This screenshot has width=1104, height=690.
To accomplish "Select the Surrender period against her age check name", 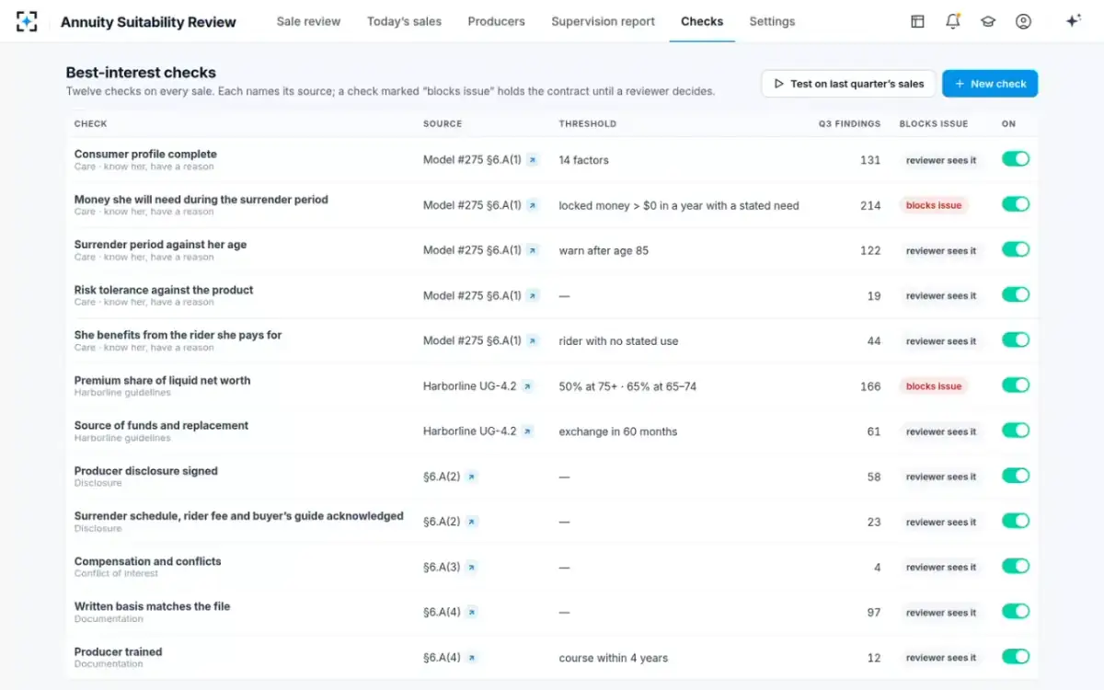I will pos(160,245).
